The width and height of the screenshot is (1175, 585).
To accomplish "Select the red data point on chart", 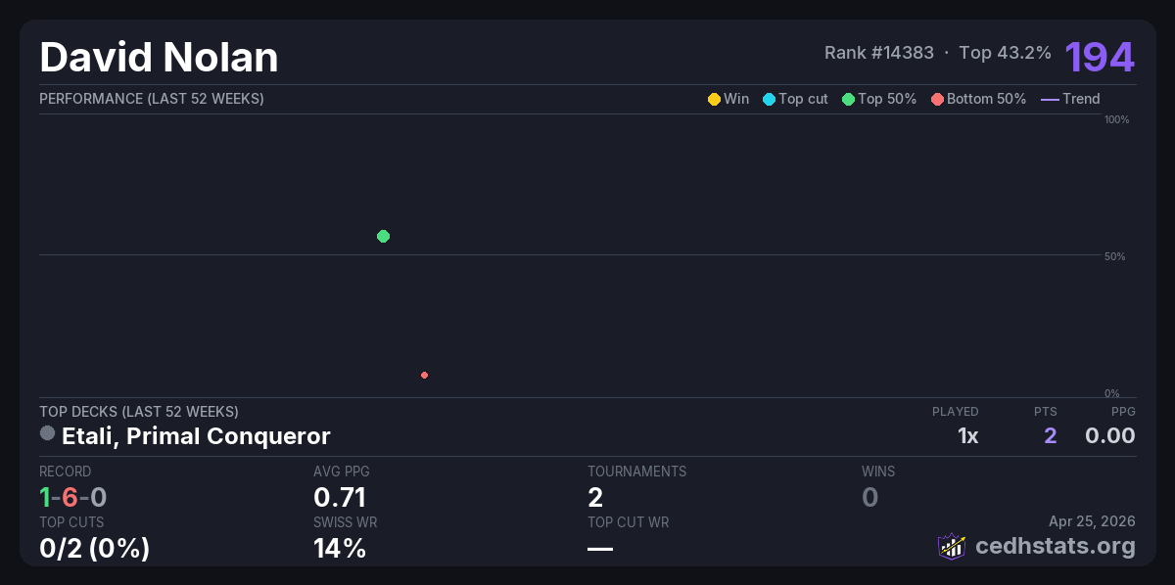I will (x=424, y=375).
